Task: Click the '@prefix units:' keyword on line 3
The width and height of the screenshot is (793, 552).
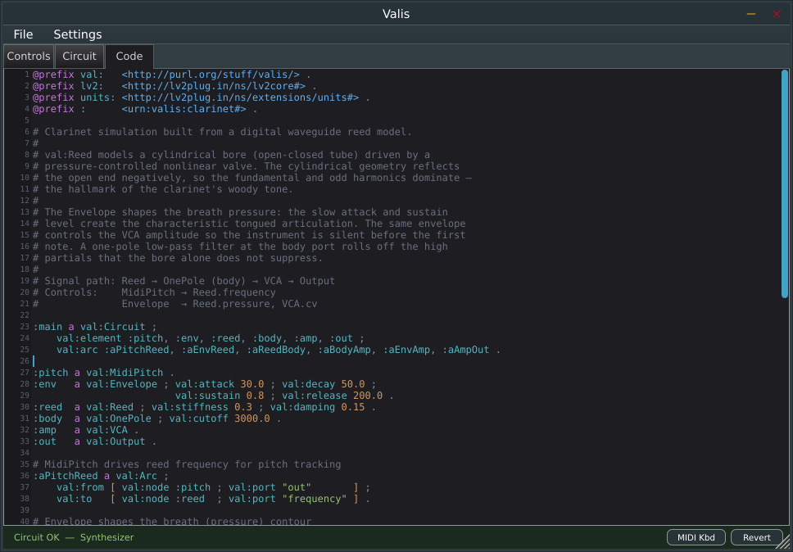Action: 74,97
